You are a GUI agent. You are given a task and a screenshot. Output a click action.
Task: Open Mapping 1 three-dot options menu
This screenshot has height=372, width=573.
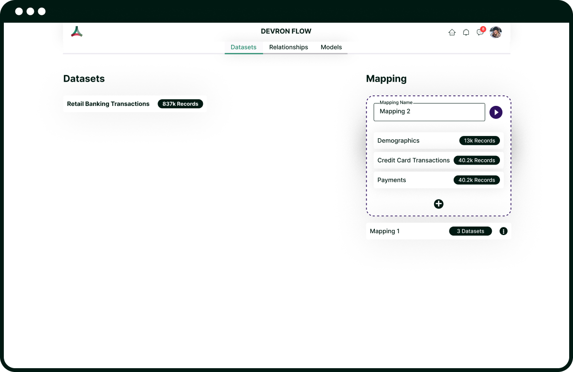pyautogui.click(x=503, y=231)
